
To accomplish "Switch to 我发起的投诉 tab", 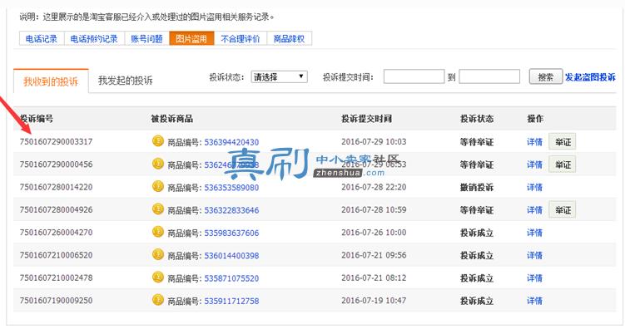I will click(125, 81).
